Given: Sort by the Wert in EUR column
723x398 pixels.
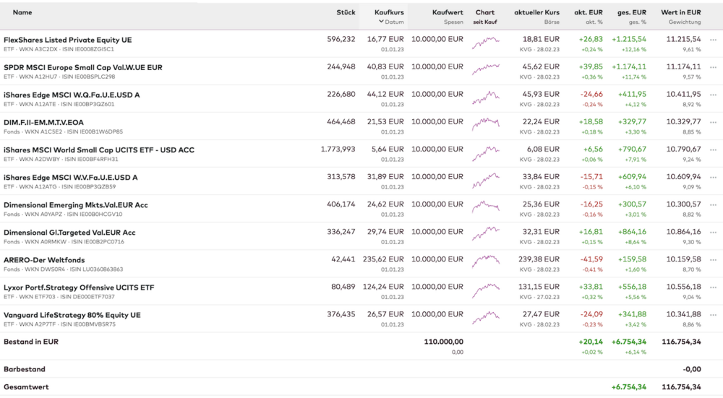Looking at the screenshot, I should (x=680, y=12).
